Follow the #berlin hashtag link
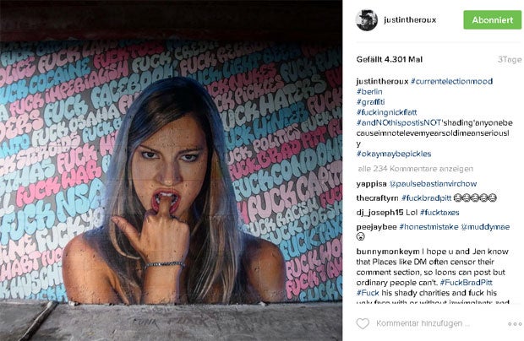This screenshot has height=341, width=524. 369,92
